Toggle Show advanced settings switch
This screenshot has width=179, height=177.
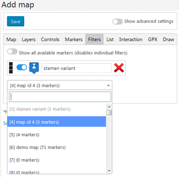click(117, 22)
